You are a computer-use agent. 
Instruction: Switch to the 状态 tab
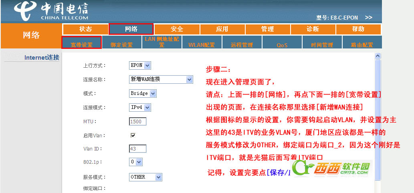click(85, 29)
